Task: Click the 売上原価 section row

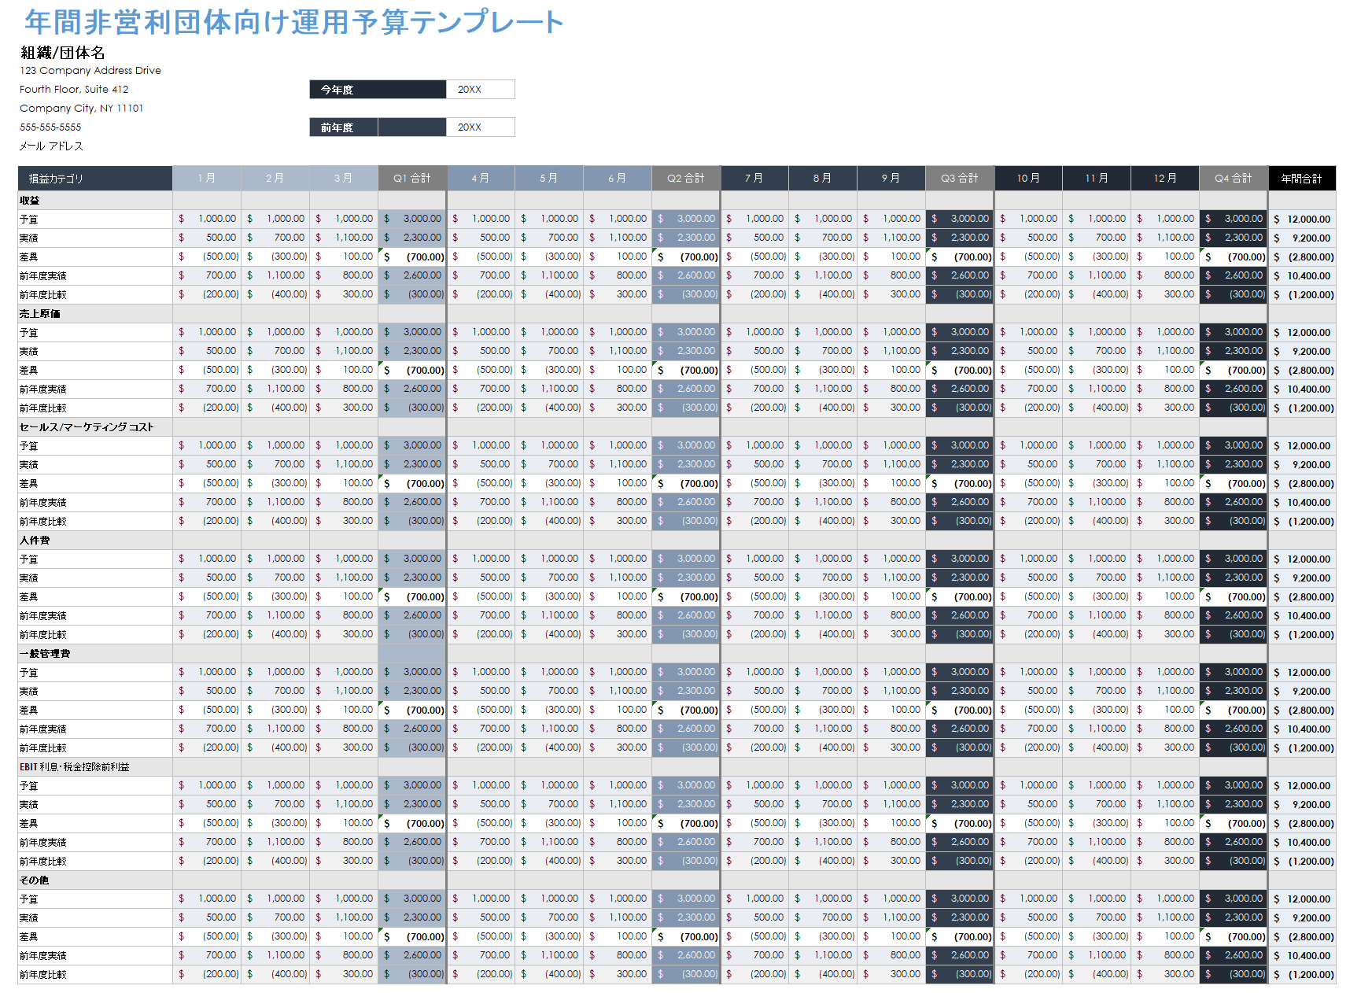Action: click(x=677, y=314)
